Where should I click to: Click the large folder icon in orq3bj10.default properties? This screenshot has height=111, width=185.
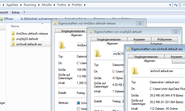point(97,53)
